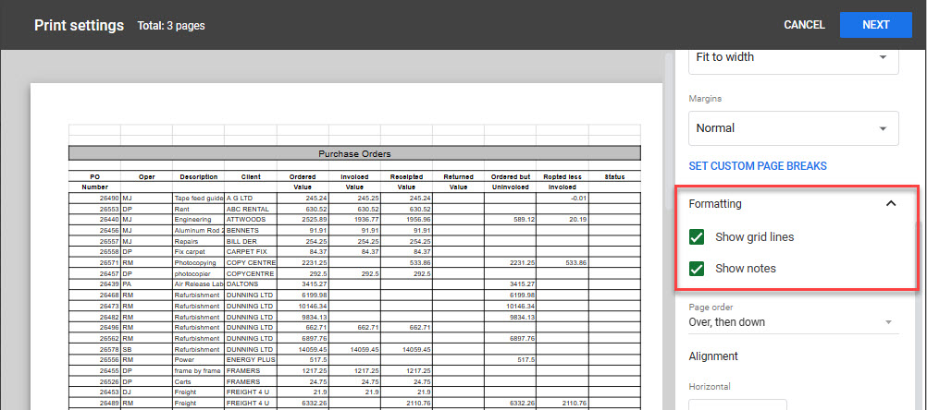The image size is (927, 410).
Task: Click the Alignment section heading
Action: [713, 356]
